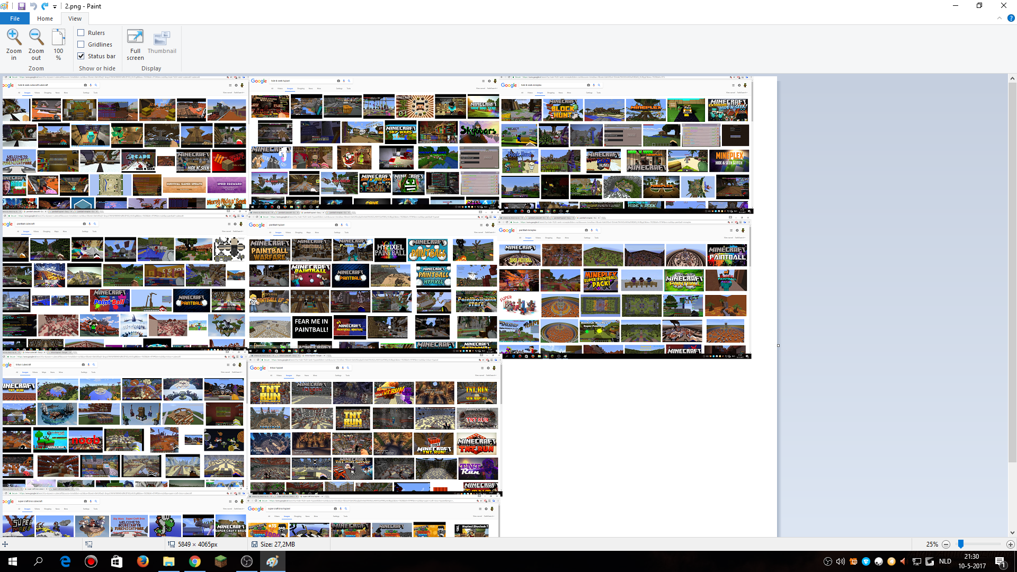Image resolution: width=1017 pixels, height=572 pixels.
Task: Open the Windows Start menu
Action: 13,561
